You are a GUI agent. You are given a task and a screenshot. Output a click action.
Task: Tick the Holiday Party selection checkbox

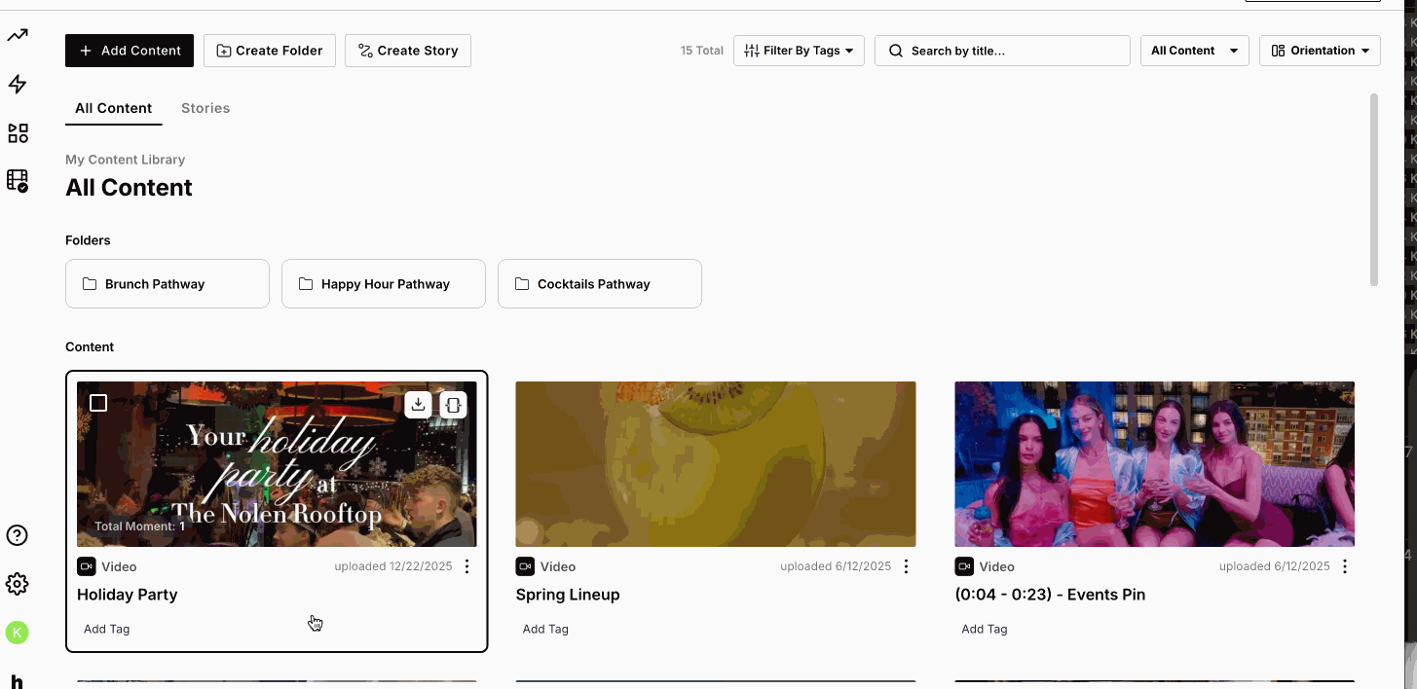pos(98,403)
